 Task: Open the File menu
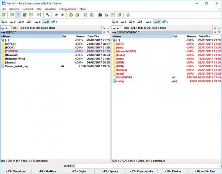point(4,9)
